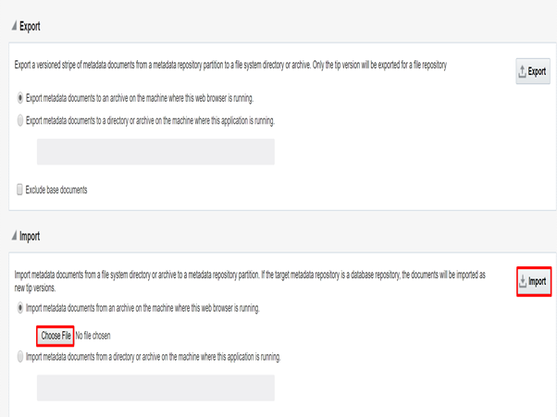The height and width of the screenshot is (417, 557).
Task: Select export to directory on application machine
Action: (20, 121)
